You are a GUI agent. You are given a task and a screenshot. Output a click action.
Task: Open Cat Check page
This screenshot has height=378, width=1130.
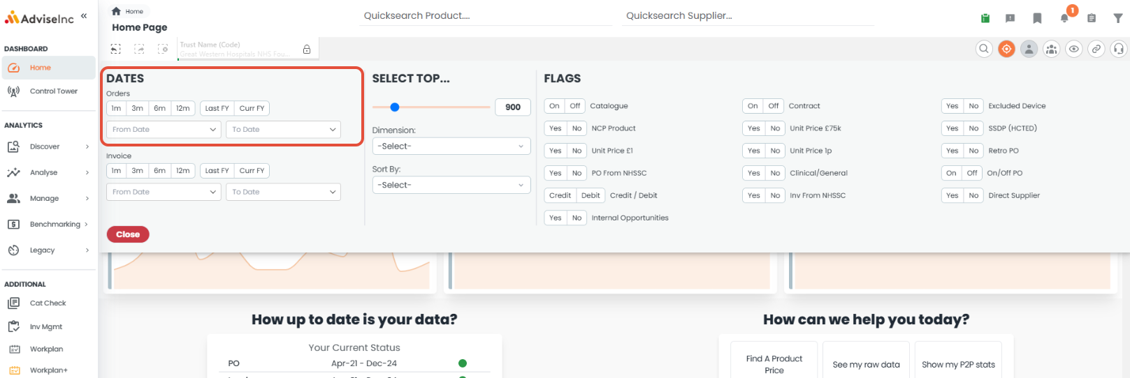point(48,303)
